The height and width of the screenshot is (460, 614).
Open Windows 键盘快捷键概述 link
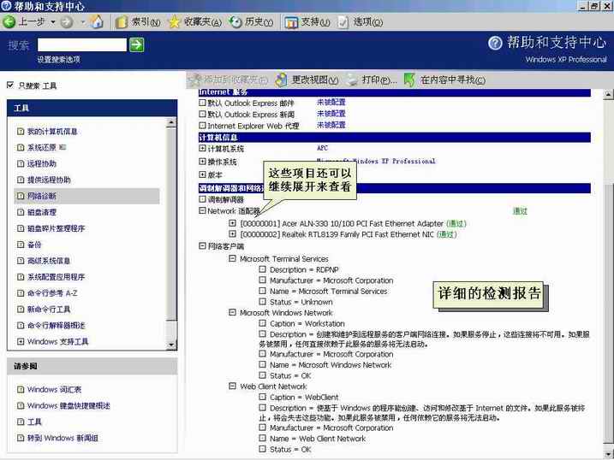click(69, 405)
